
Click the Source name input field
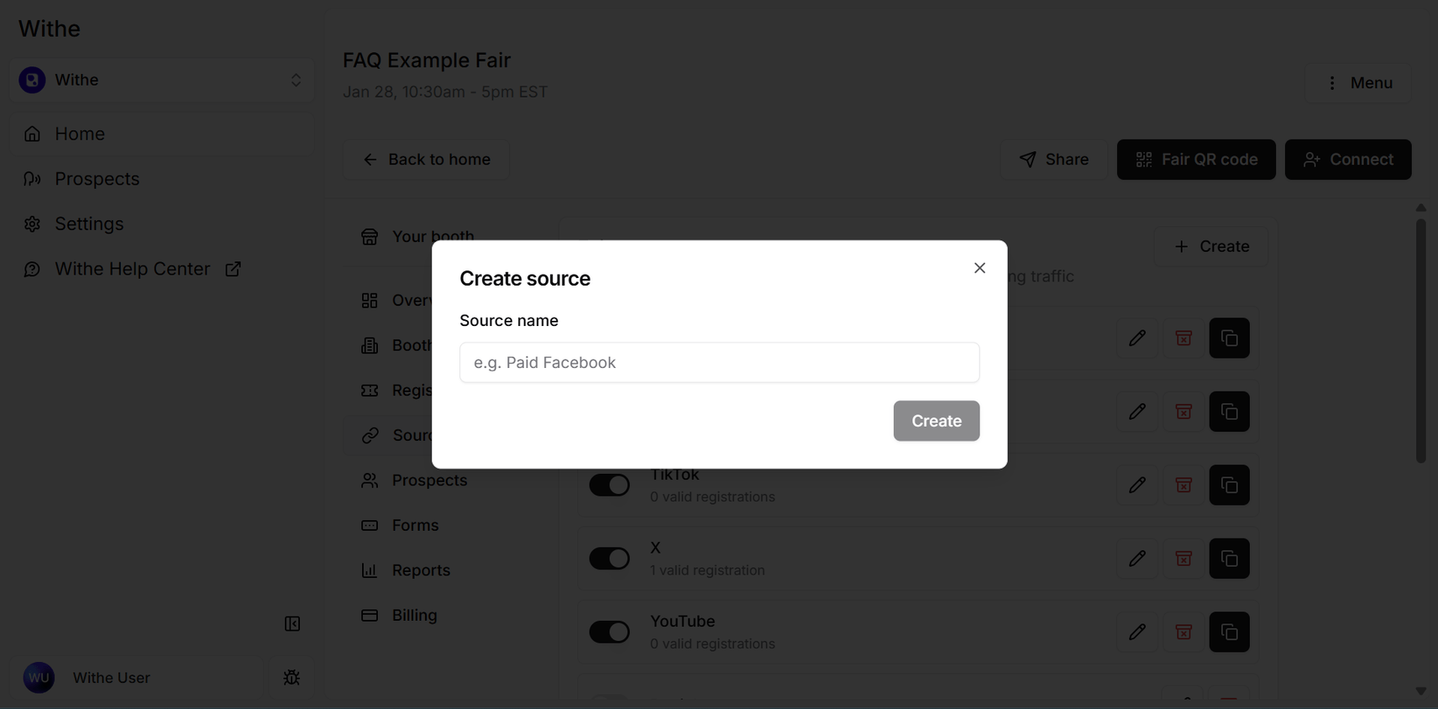pyautogui.click(x=719, y=362)
